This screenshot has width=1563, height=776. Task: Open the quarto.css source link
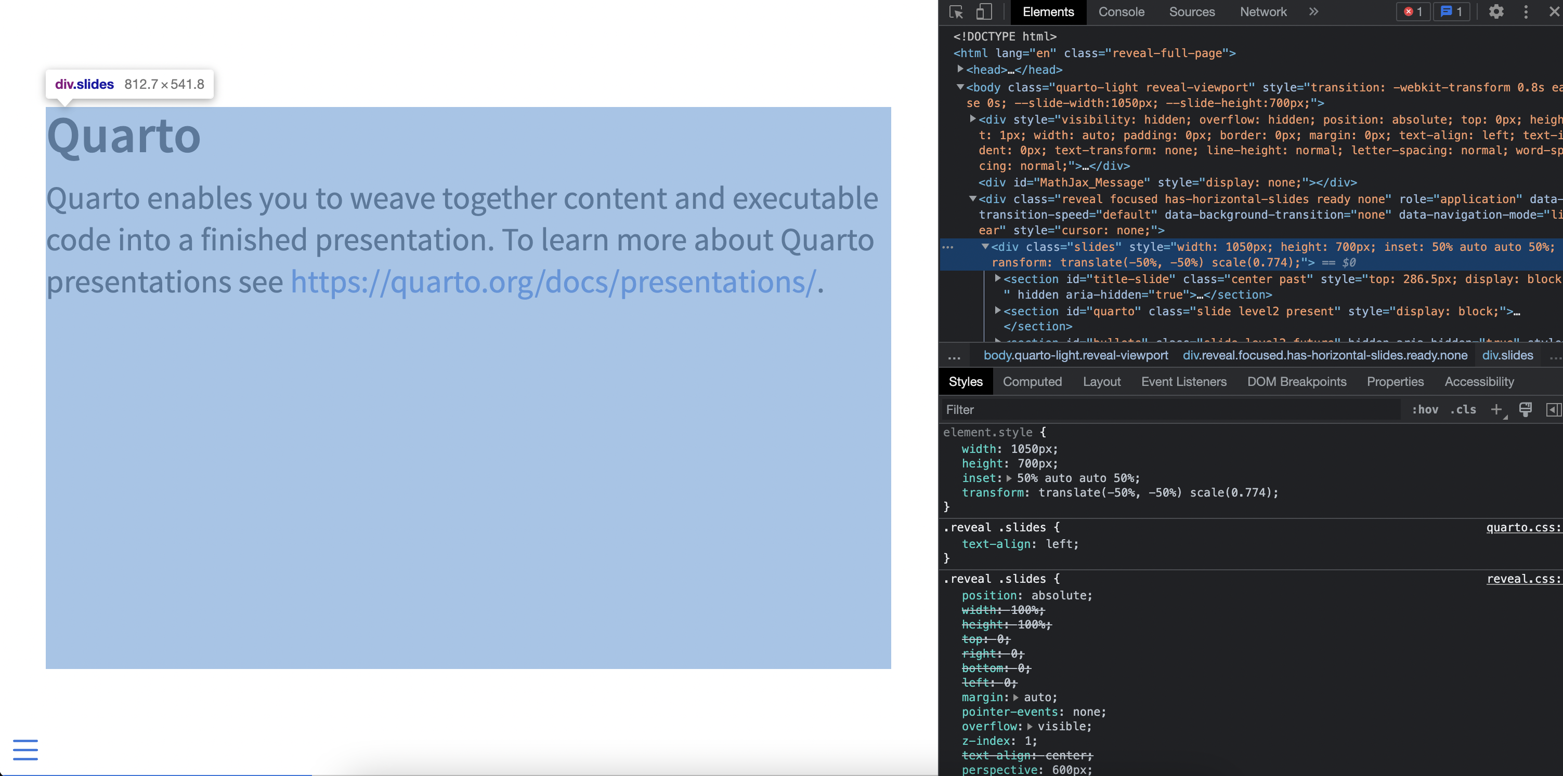coord(1523,527)
